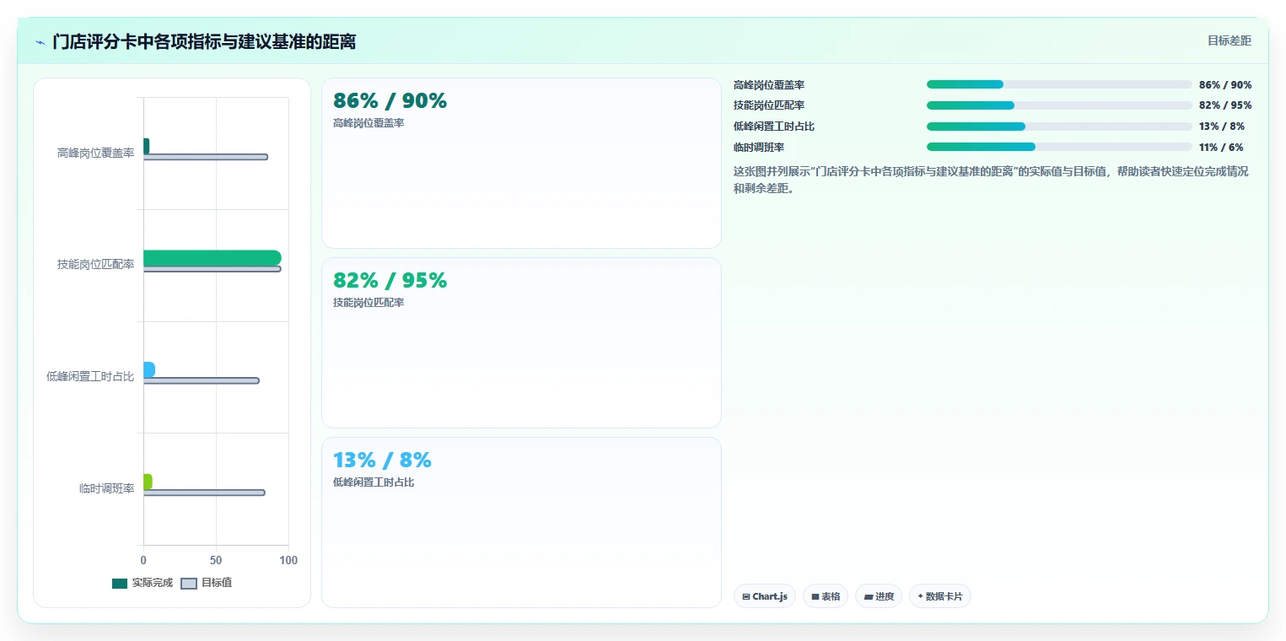Screen dimensions: 1286x641
Task: Click the 进度 tag chip
Action: (879, 596)
